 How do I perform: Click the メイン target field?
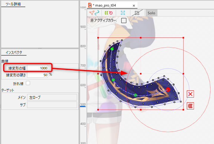tap(52, 97)
